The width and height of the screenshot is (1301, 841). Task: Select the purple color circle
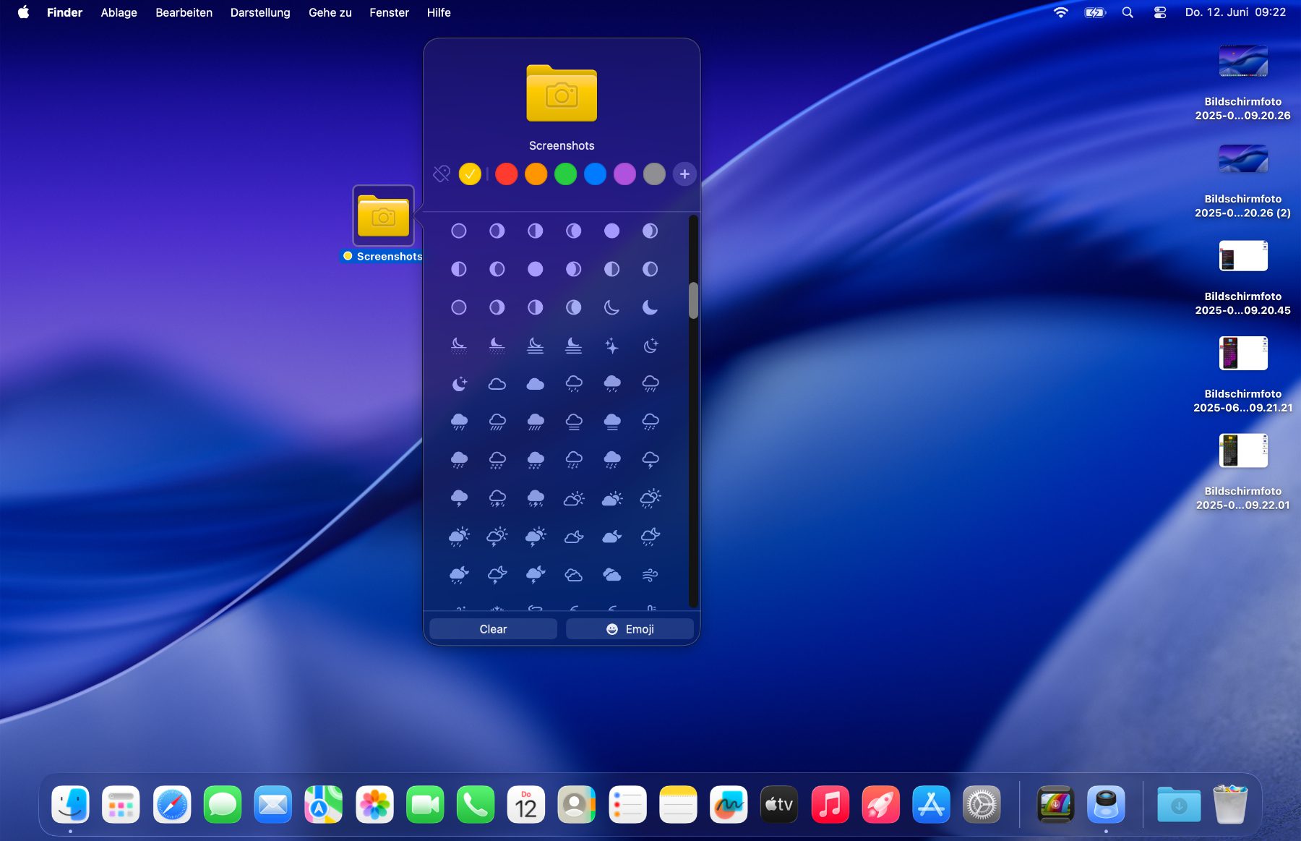pos(624,174)
